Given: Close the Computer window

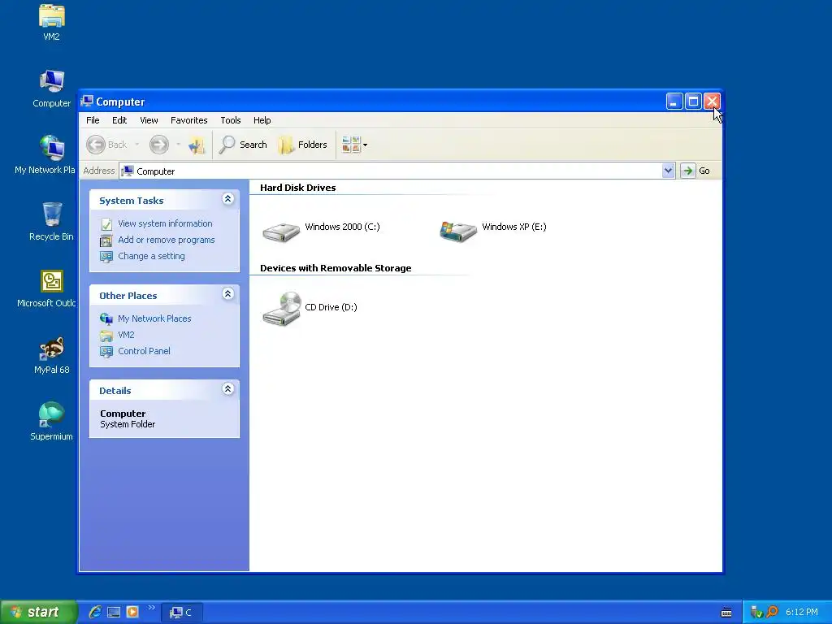Looking at the screenshot, I should coord(712,102).
